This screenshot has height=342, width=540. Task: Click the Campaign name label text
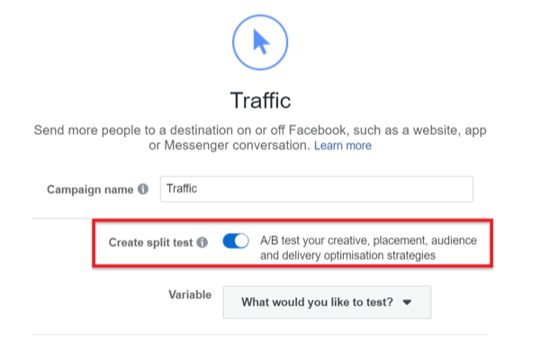point(90,189)
